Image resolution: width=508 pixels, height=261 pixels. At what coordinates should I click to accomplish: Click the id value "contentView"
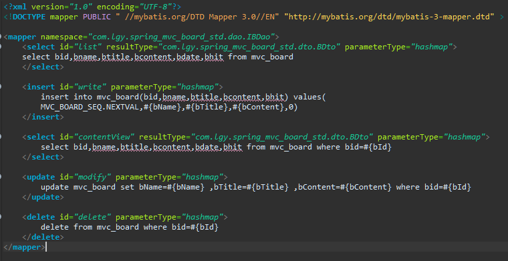(x=104, y=137)
